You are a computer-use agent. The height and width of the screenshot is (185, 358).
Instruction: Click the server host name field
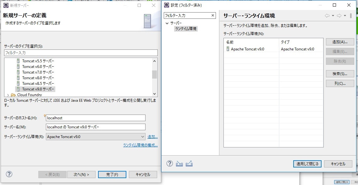click(96, 118)
